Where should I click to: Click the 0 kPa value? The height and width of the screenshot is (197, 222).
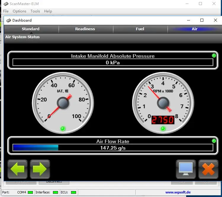pyautogui.click(x=113, y=63)
